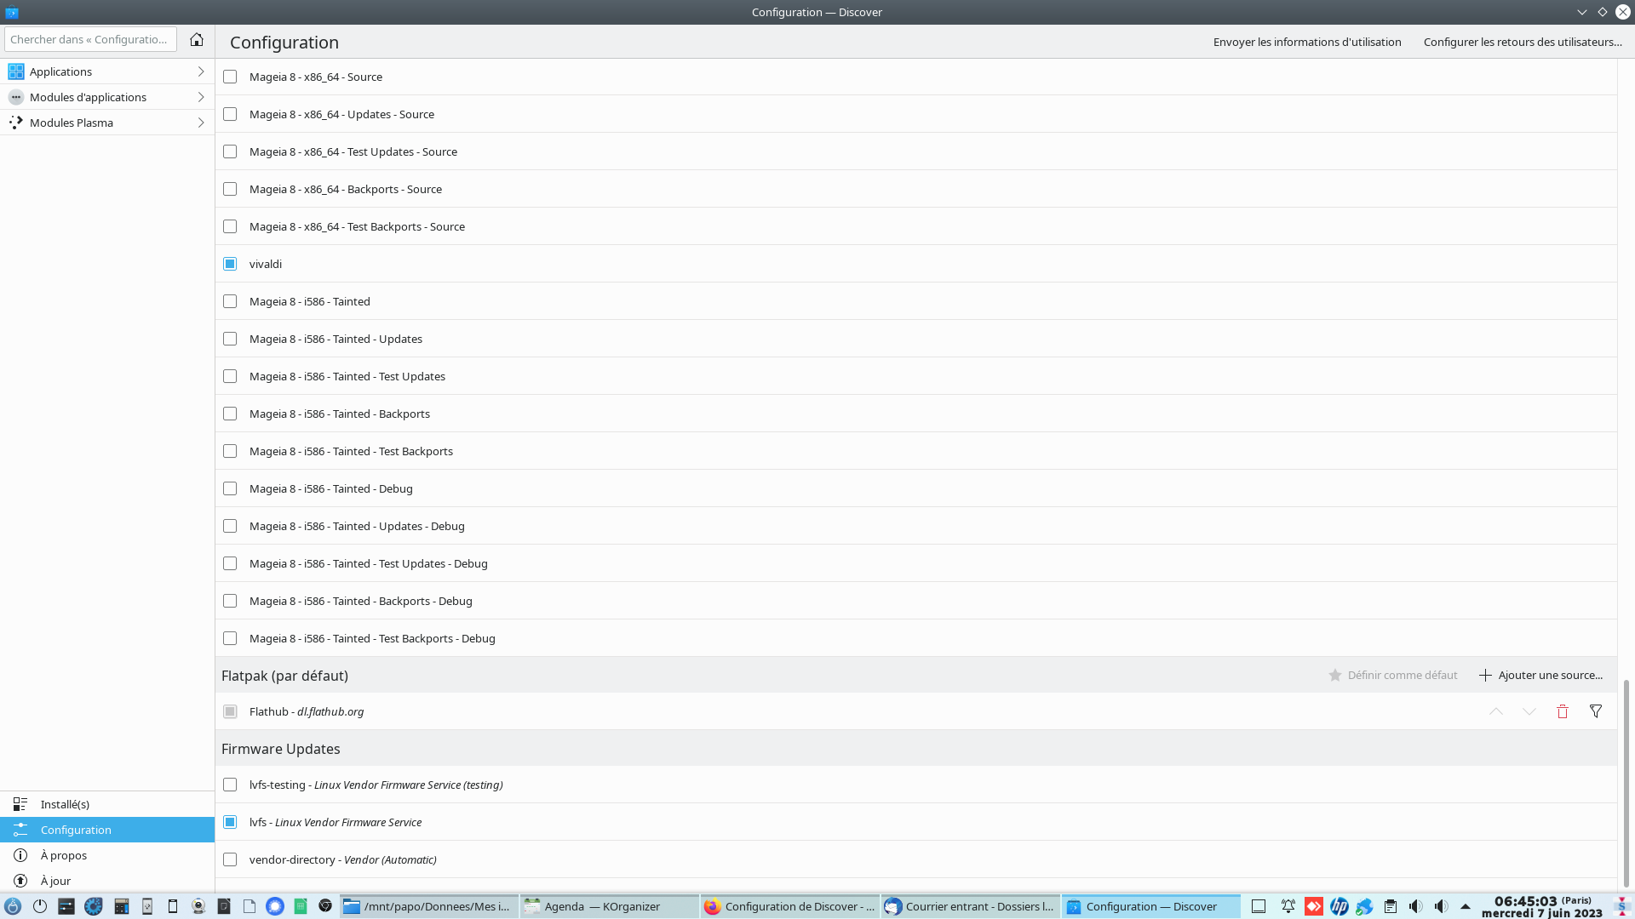
Task: Click Définir comme défaut button
Action: point(1393,675)
